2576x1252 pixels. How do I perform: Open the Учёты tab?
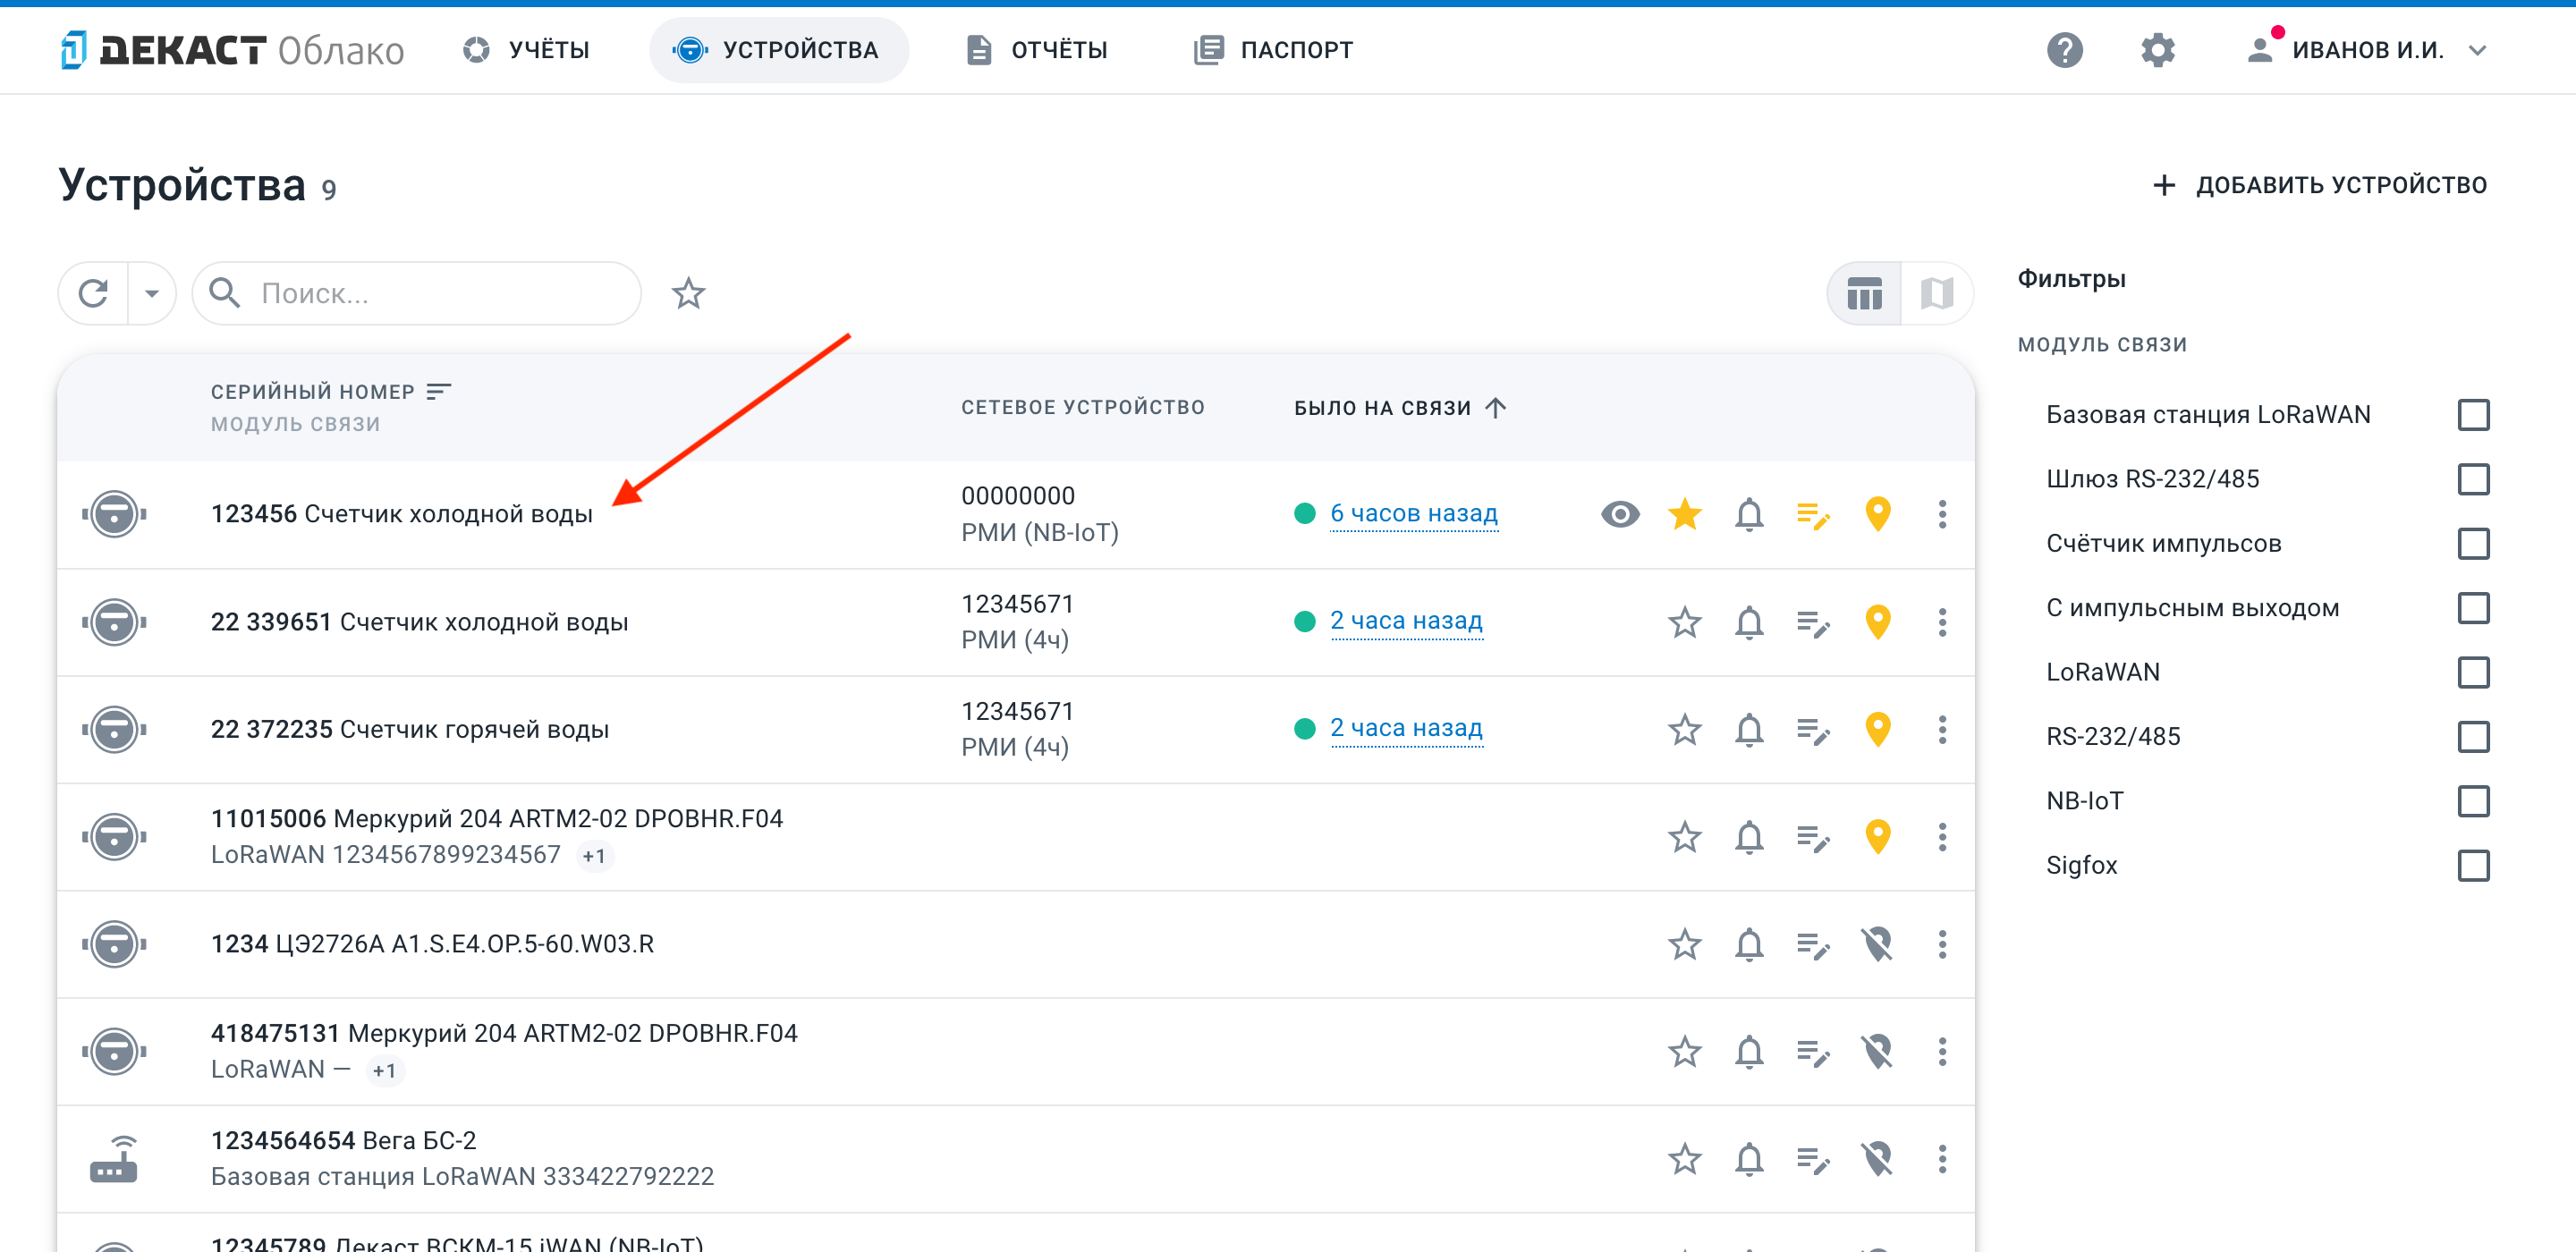tap(526, 50)
